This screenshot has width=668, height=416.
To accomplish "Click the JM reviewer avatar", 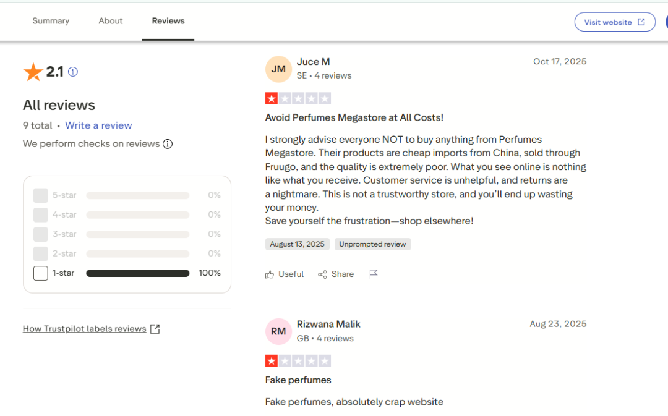I will tap(278, 69).
